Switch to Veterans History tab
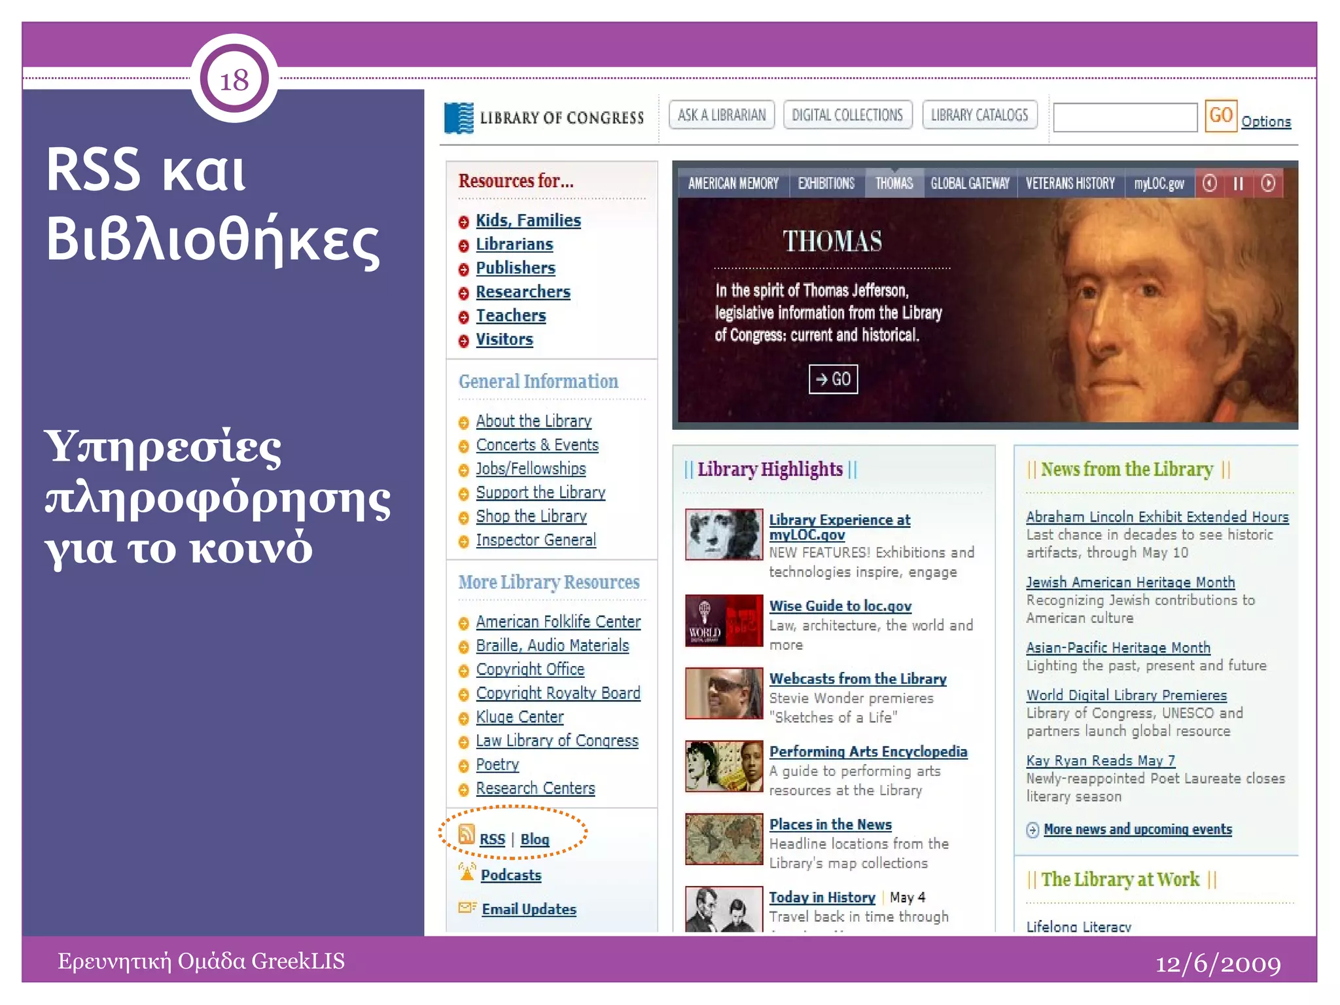This screenshot has width=1340, height=1005. click(1070, 183)
